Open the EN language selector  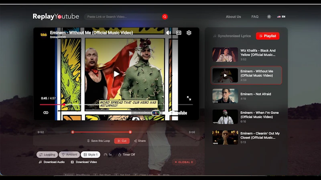(x=281, y=17)
